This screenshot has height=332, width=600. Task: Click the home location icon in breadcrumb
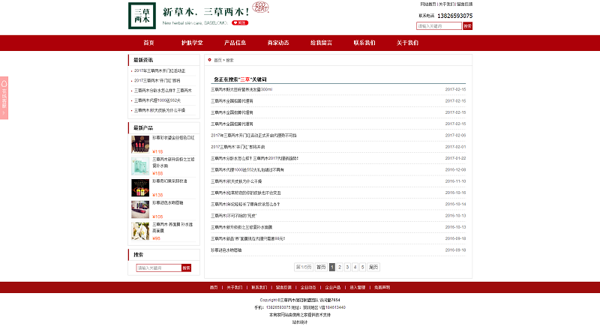[209, 59]
